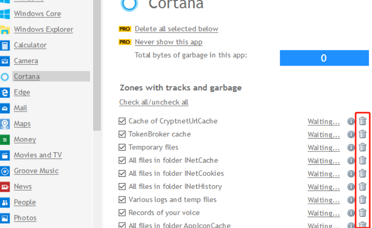Viewport: 372px width, 228px height.
Task: Click the app list vertical scrollbar
Action: (x=97, y=64)
